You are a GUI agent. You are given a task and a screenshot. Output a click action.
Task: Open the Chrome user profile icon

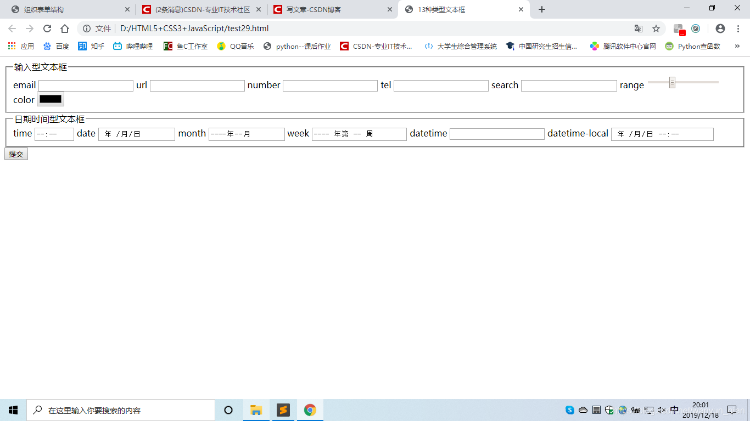pos(720,29)
